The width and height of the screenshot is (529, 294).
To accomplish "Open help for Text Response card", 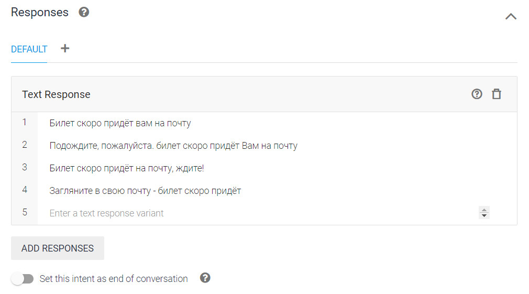I will click(477, 94).
